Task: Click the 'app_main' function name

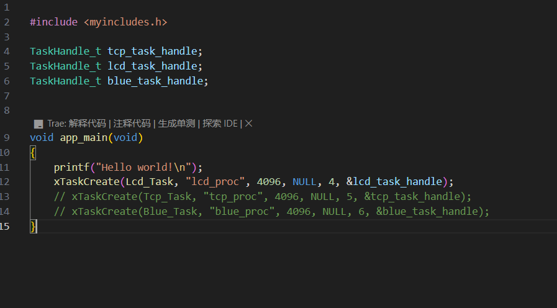Action: pos(84,138)
